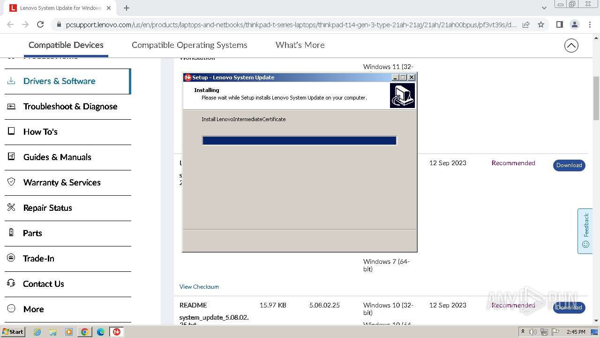Open Repair Status menu item

[47, 207]
